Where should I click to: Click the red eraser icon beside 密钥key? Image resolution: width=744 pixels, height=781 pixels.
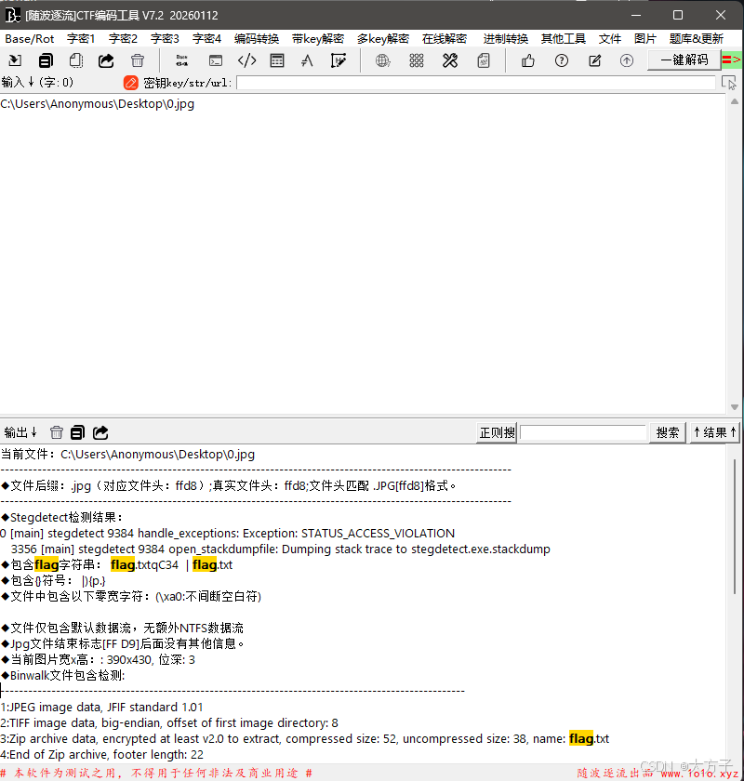(x=130, y=83)
